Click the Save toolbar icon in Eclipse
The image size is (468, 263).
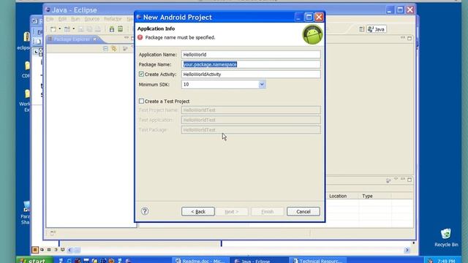[x=80, y=29]
